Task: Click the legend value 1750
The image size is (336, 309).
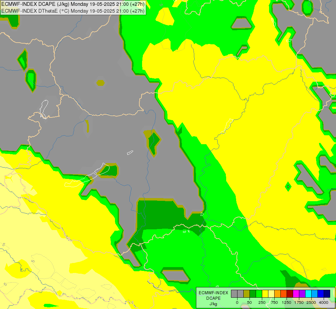Action: [299, 302]
